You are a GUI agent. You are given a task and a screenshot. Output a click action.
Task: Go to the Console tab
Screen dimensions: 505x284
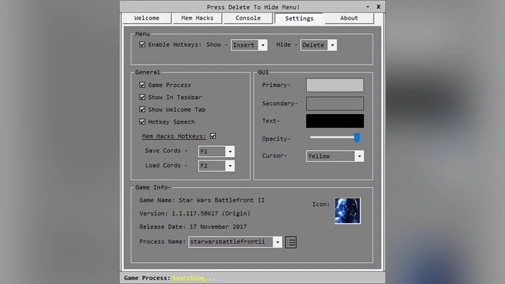click(247, 18)
